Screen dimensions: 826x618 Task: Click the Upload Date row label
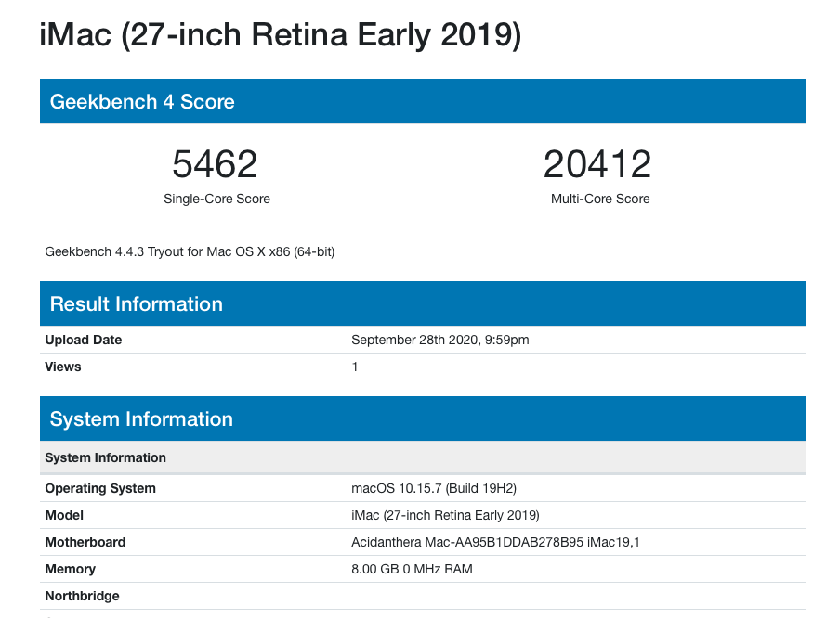84,340
